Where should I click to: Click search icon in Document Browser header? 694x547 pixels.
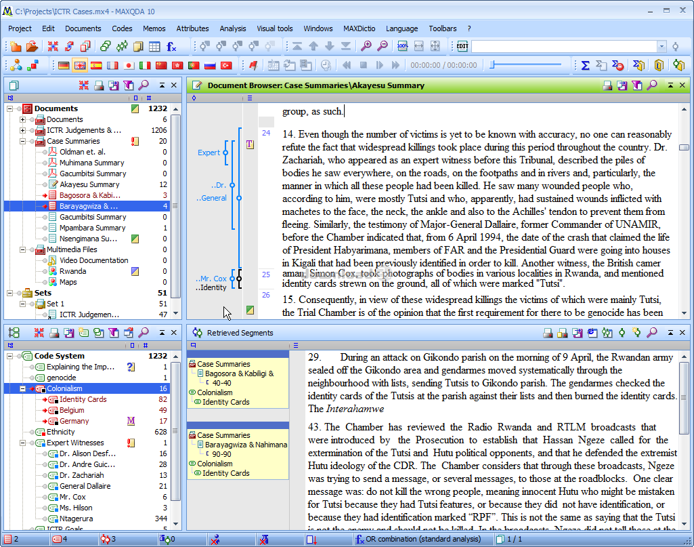click(x=651, y=85)
